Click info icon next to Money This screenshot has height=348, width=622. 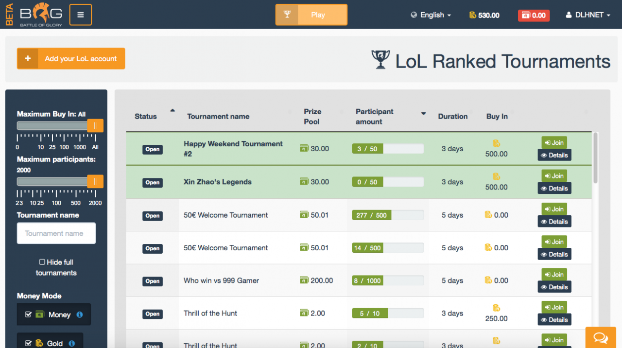80,314
